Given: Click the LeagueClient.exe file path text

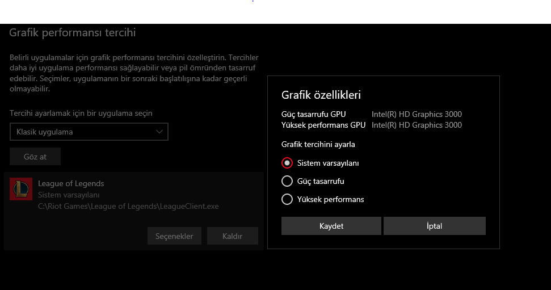Looking at the screenshot, I should click(x=128, y=207).
